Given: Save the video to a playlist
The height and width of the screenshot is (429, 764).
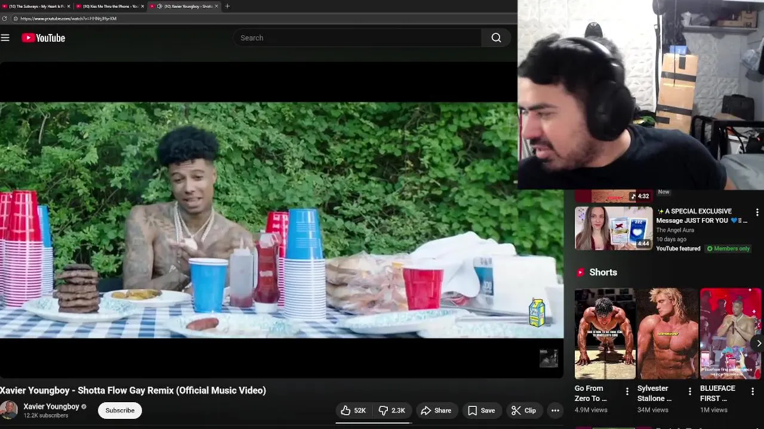Looking at the screenshot, I should click(x=482, y=411).
